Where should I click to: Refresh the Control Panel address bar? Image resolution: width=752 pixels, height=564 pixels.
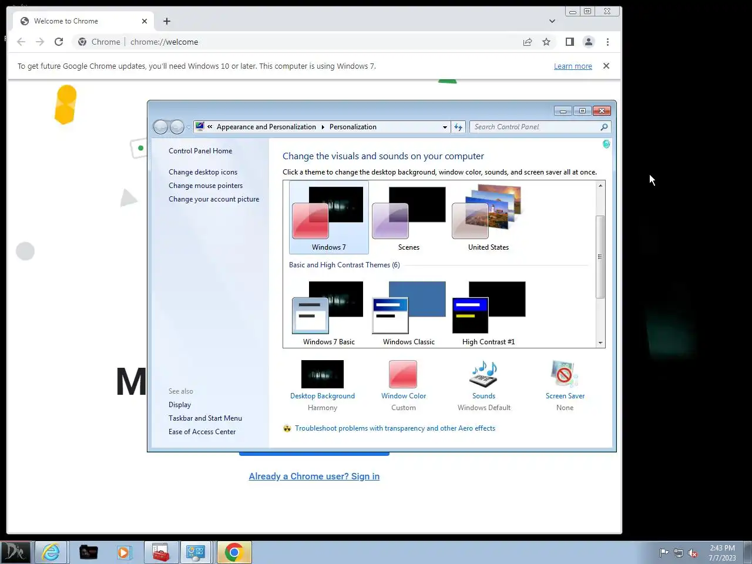(x=458, y=127)
